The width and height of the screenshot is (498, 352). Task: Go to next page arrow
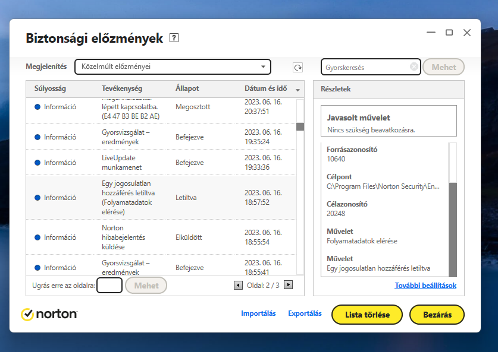(288, 285)
